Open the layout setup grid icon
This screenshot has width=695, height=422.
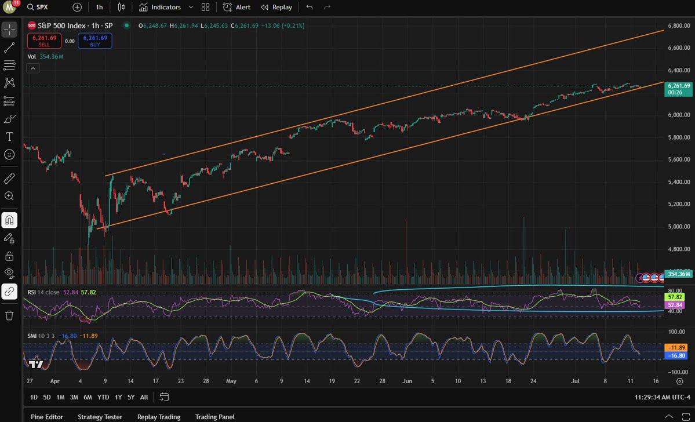click(205, 7)
